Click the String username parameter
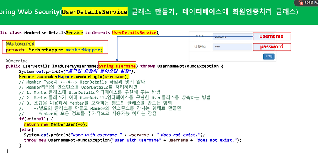Screen dimensions: 318x164 [117, 66]
